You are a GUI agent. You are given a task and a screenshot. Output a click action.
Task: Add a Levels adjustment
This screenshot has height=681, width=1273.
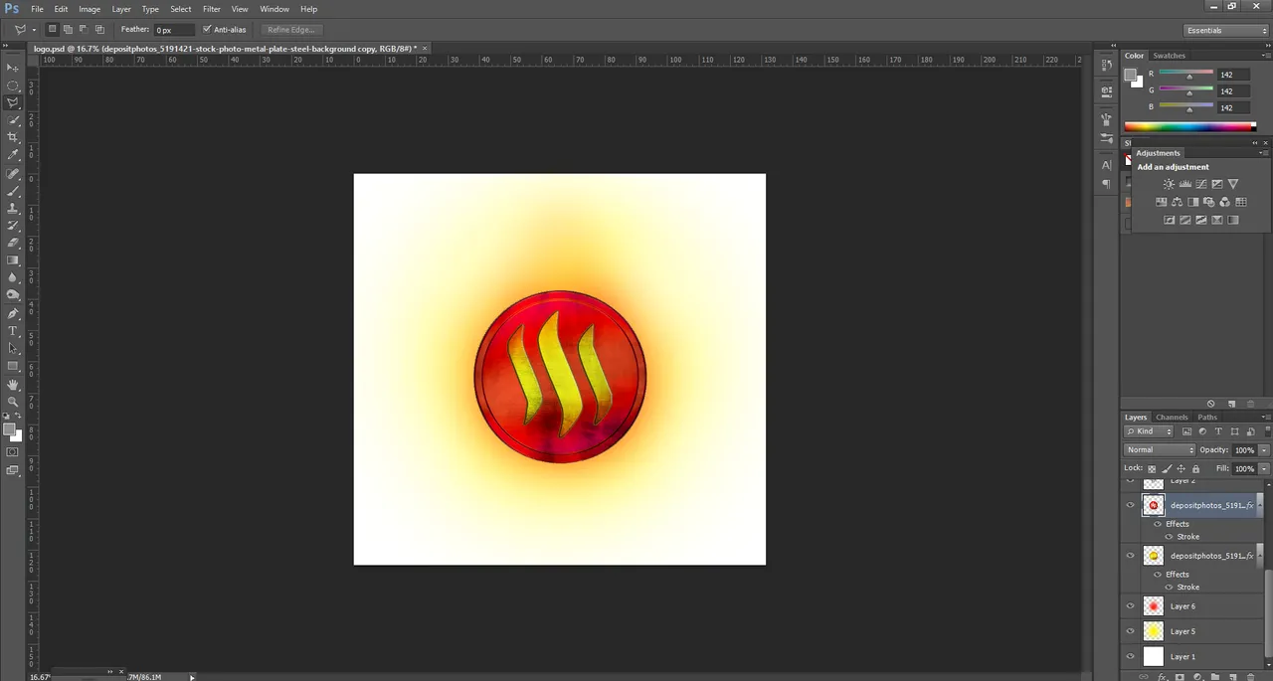[1184, 184]
